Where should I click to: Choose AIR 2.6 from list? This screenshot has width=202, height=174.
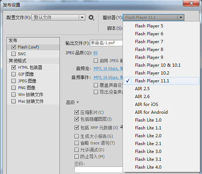point(161,97)
